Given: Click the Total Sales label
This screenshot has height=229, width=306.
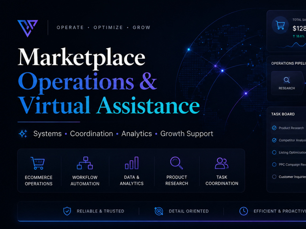Looking at the screenshot, I should [x=299, y=20].
